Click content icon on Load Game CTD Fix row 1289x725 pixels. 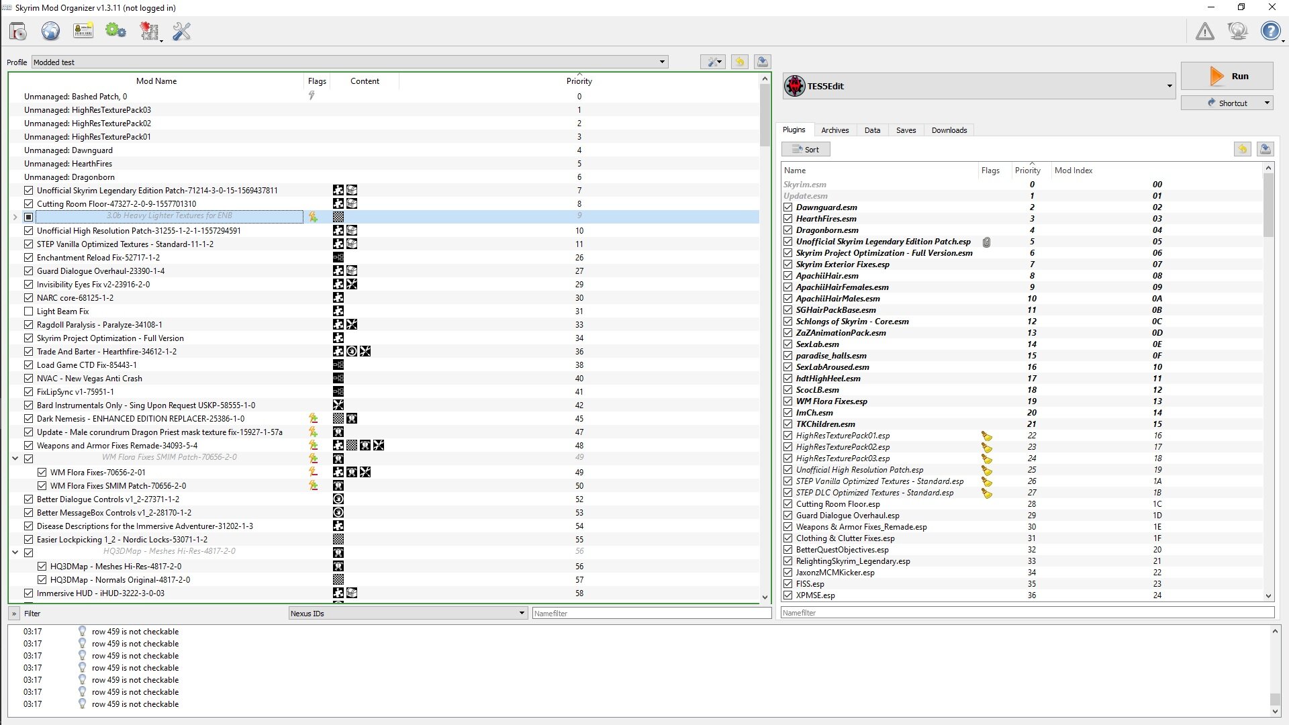tap(338, 365)
